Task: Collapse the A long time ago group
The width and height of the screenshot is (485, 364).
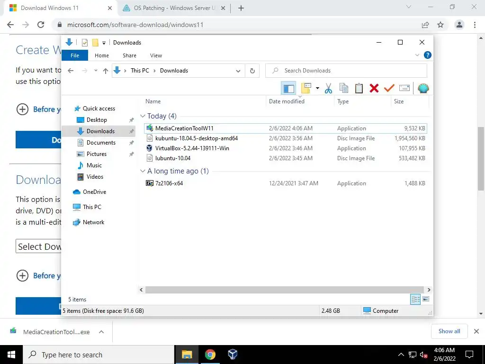Action: [x=143, y=171]
